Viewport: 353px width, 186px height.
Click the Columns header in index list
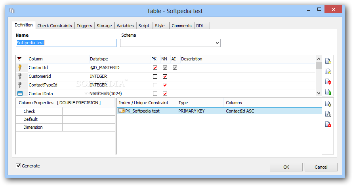click(x=234, y=103)
